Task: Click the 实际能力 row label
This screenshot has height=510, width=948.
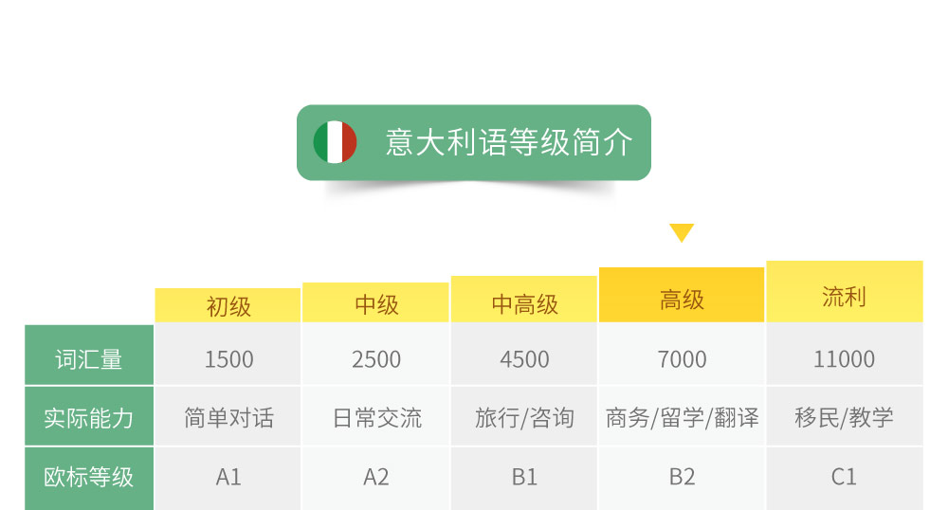Action: tap(89, 416)
